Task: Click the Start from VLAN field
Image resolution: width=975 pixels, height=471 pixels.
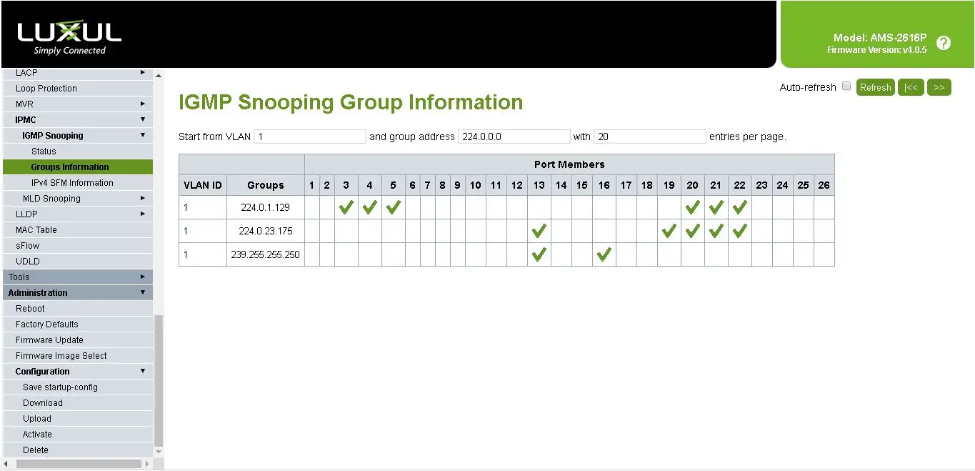Action: 310,137
